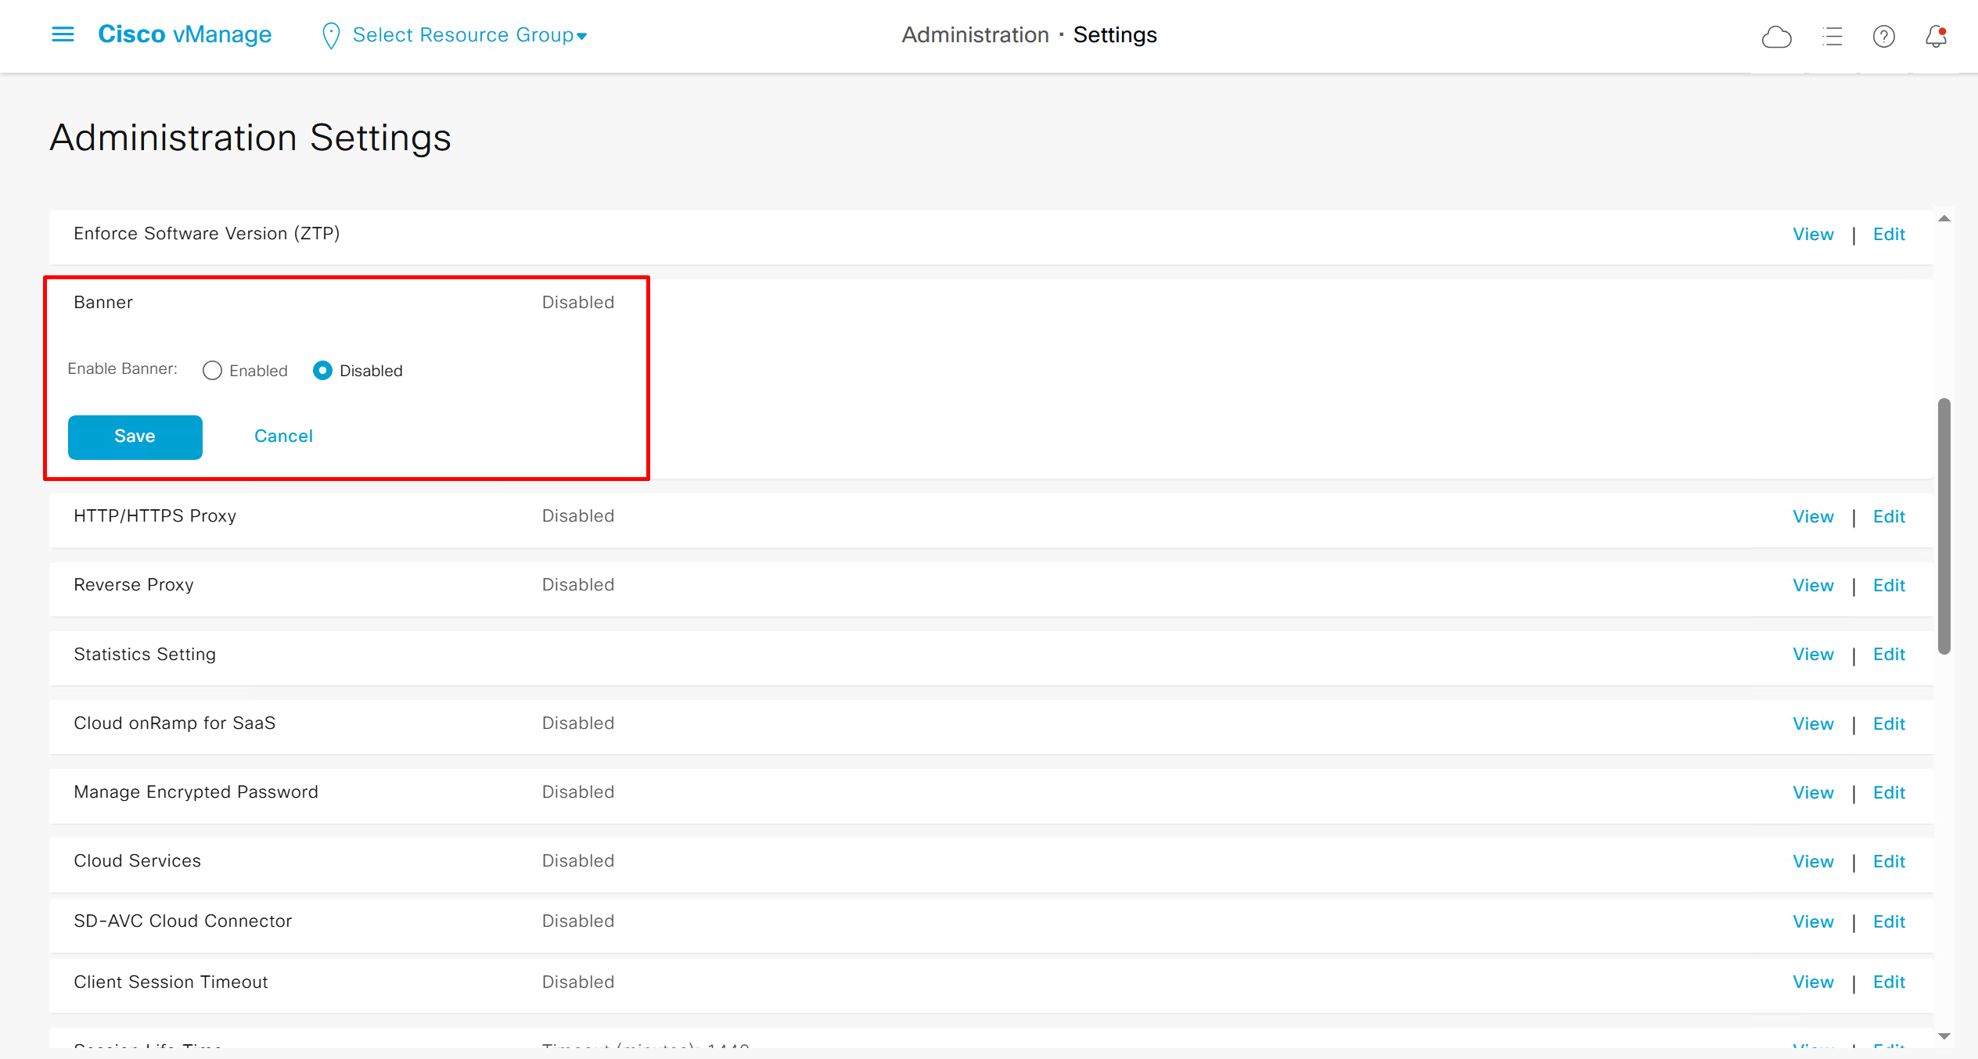Open the notifications bell

tap(1936, 37)
